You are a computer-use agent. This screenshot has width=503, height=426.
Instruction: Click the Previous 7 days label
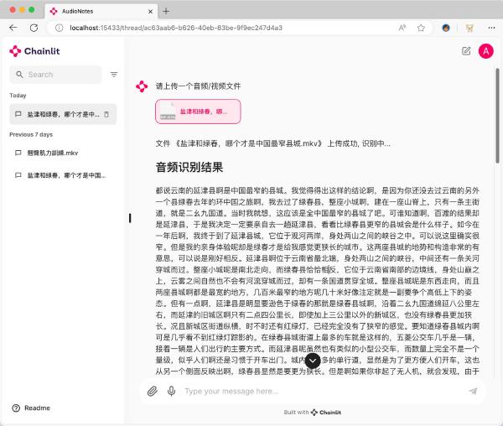coord(31,134)
